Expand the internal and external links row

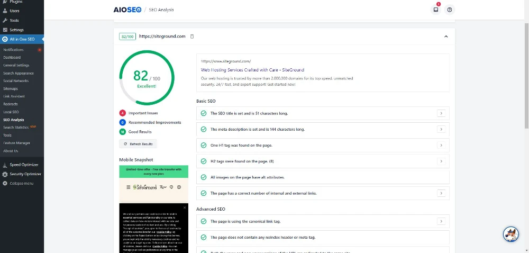[441, 193]
